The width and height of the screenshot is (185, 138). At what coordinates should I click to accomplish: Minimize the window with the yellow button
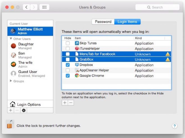click(12, 7)
